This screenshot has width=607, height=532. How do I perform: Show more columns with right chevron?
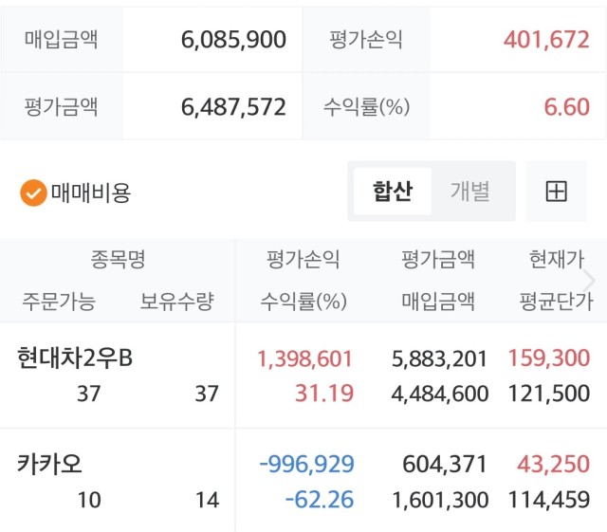coord(590,281)
